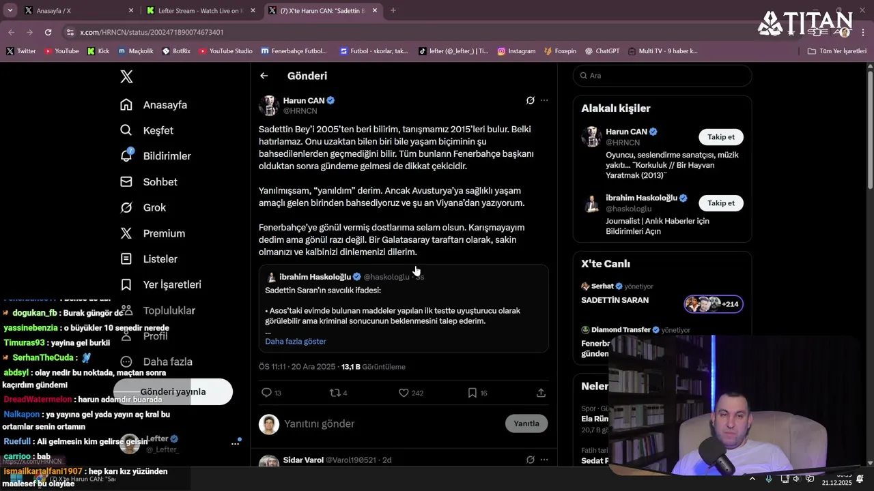Click repost icon with 4 reposts
The height and width of the screenshot is (491, 874).
338,393
